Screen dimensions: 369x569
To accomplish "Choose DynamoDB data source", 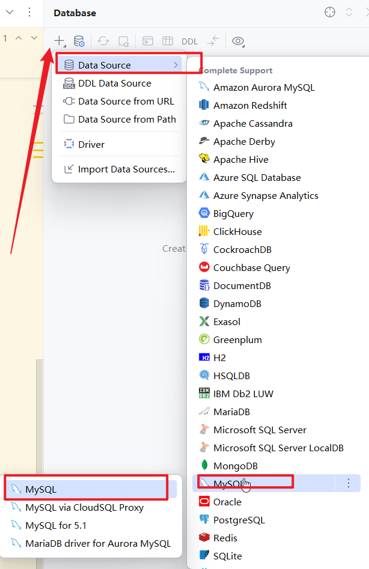I will [276, 304].
